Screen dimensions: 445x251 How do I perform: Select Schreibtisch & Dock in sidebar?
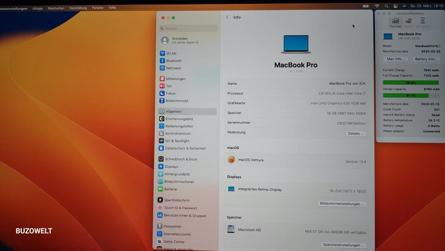[178, 159]
